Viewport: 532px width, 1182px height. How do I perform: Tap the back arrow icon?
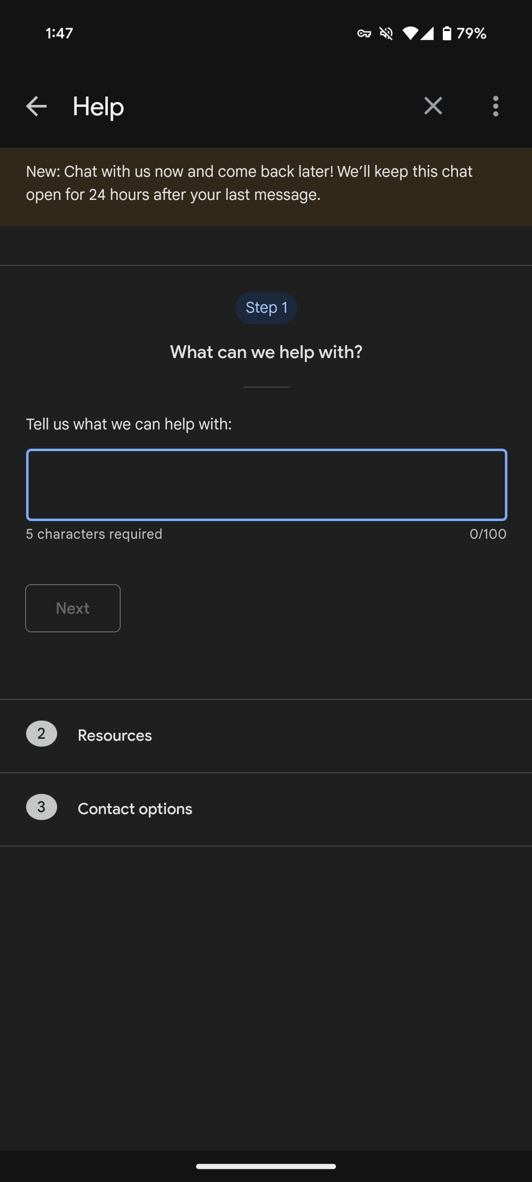point(36,106)
